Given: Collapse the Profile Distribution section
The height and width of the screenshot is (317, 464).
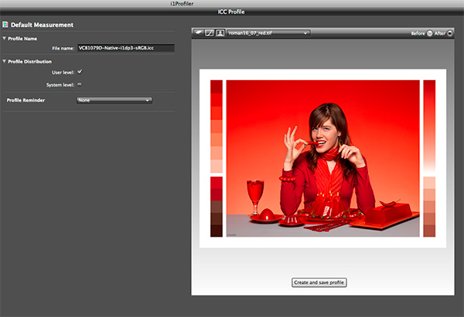Looking at the screenshot, I should [4, 61].
